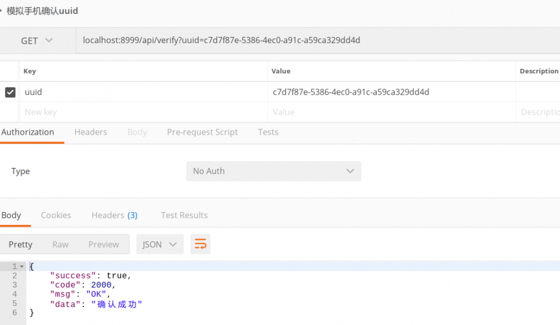Open the GET request method dropdown

coord(36,40)
